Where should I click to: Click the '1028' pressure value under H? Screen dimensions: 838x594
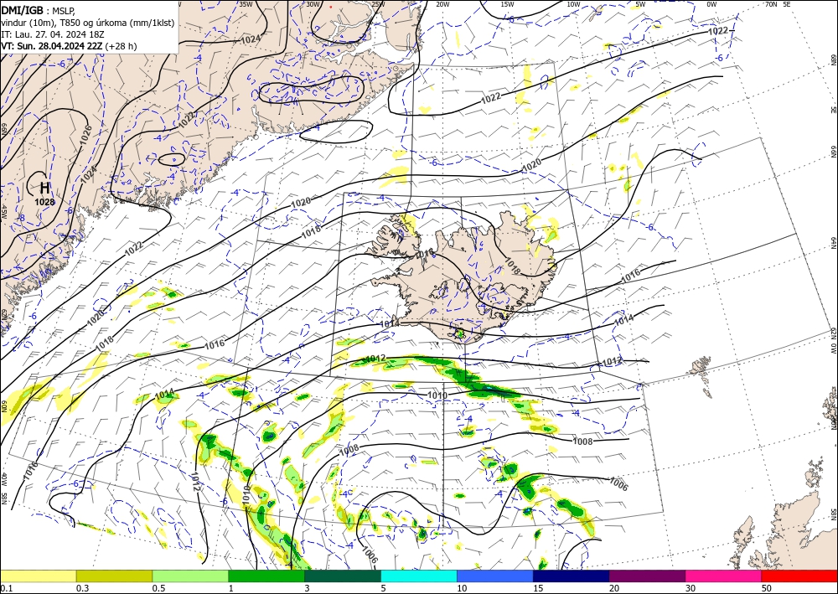[44, 202]
